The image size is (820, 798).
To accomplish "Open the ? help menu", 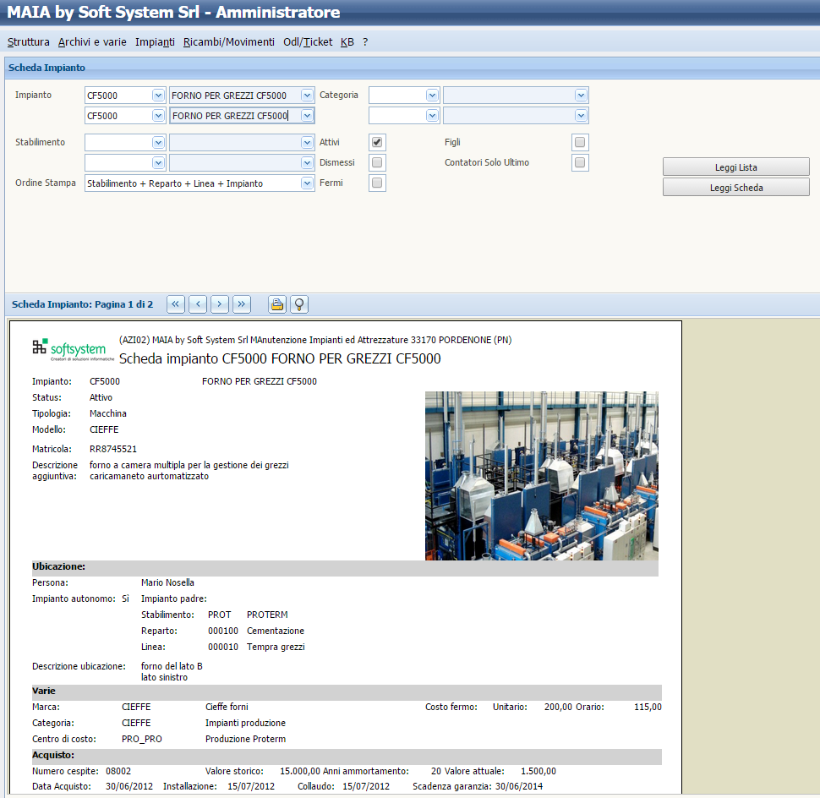I will 365,41.
